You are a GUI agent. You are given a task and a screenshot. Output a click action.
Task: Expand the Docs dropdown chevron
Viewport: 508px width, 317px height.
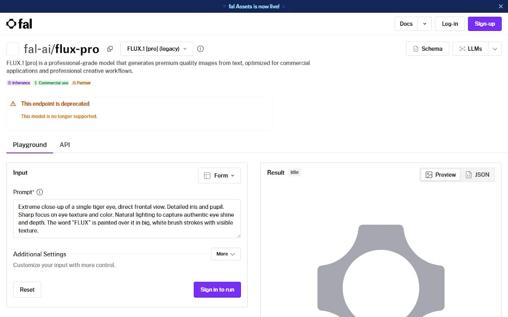pos(425,24)
